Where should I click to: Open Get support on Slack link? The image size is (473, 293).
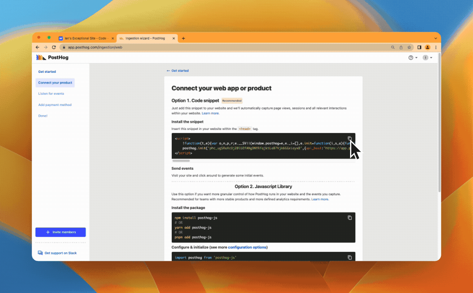(x=60, y=253)
